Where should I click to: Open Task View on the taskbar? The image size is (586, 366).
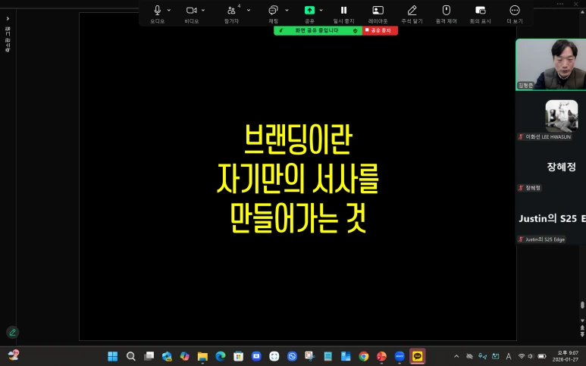coord(149,356)
